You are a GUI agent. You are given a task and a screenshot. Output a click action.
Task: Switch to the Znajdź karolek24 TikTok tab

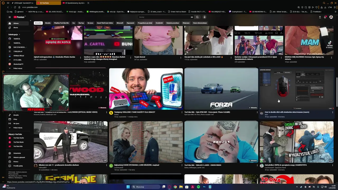[x=23, y=3]
